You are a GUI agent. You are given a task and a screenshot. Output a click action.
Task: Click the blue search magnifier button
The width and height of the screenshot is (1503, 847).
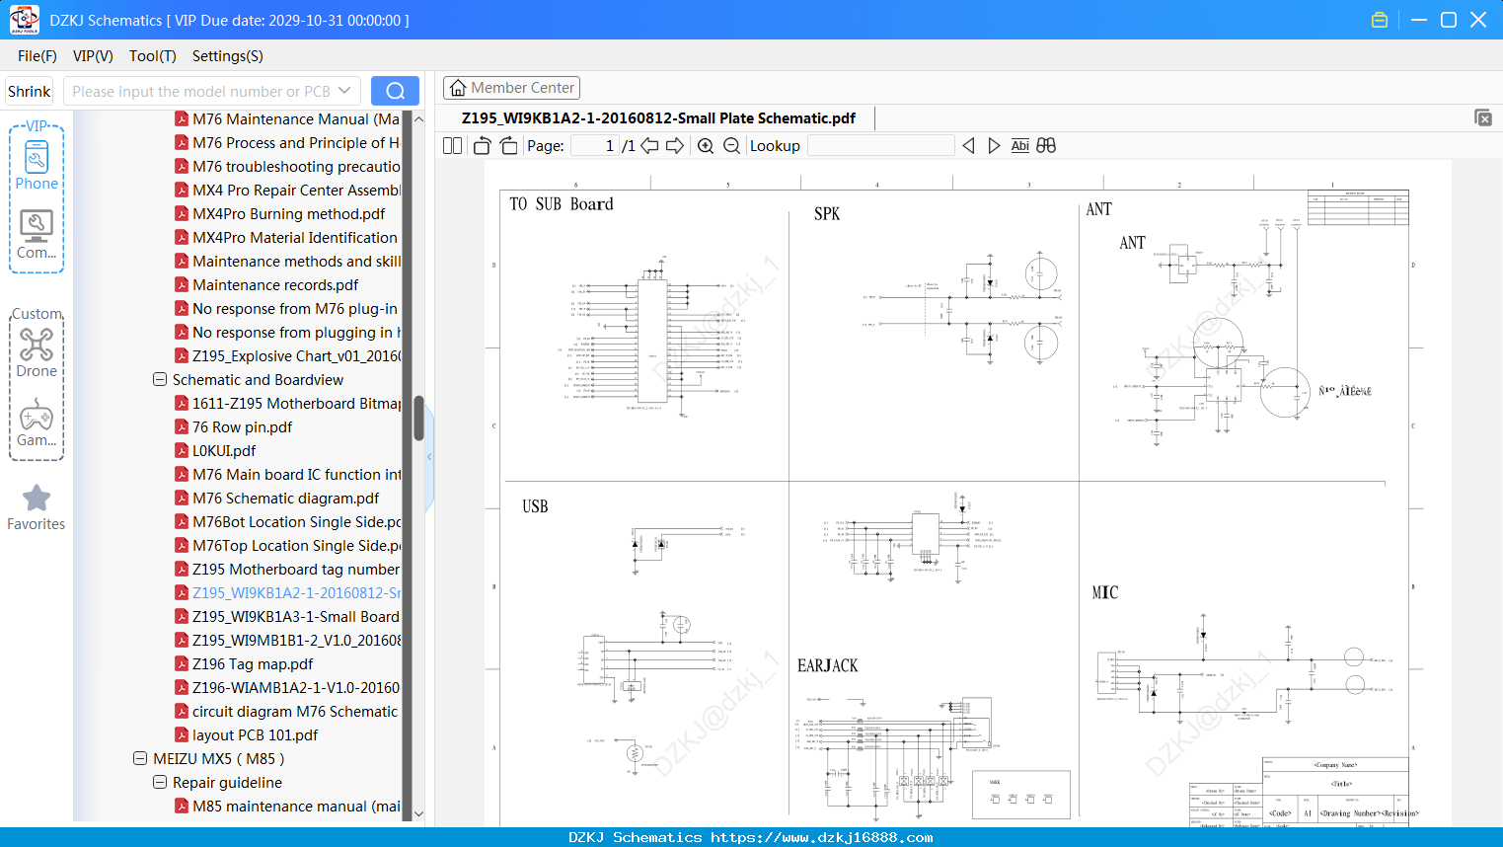[395, 91]
